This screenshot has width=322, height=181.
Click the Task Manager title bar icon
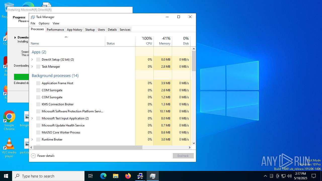tap(33, 17)
